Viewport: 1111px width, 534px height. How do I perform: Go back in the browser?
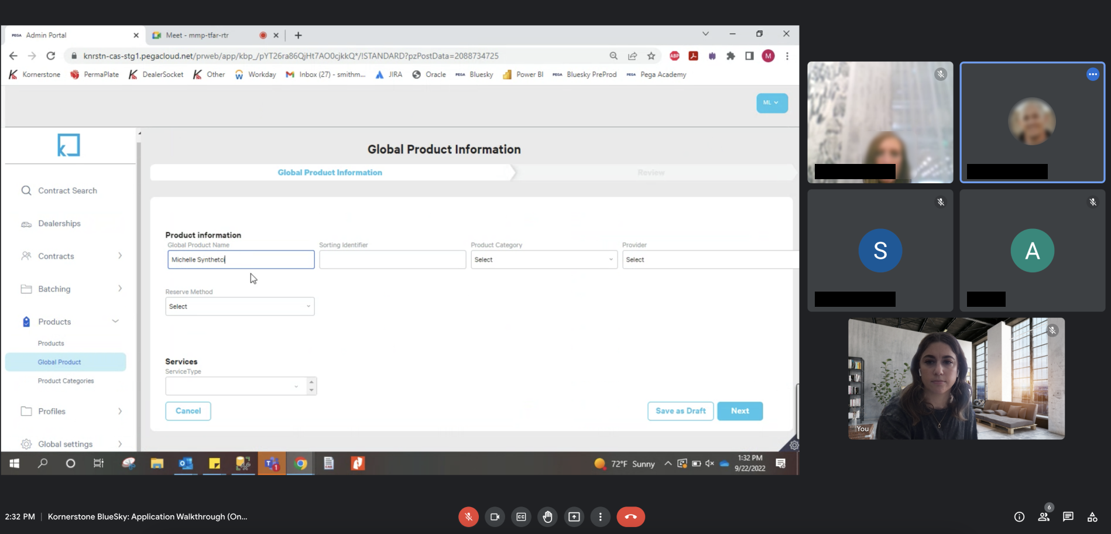click(13, 56)
